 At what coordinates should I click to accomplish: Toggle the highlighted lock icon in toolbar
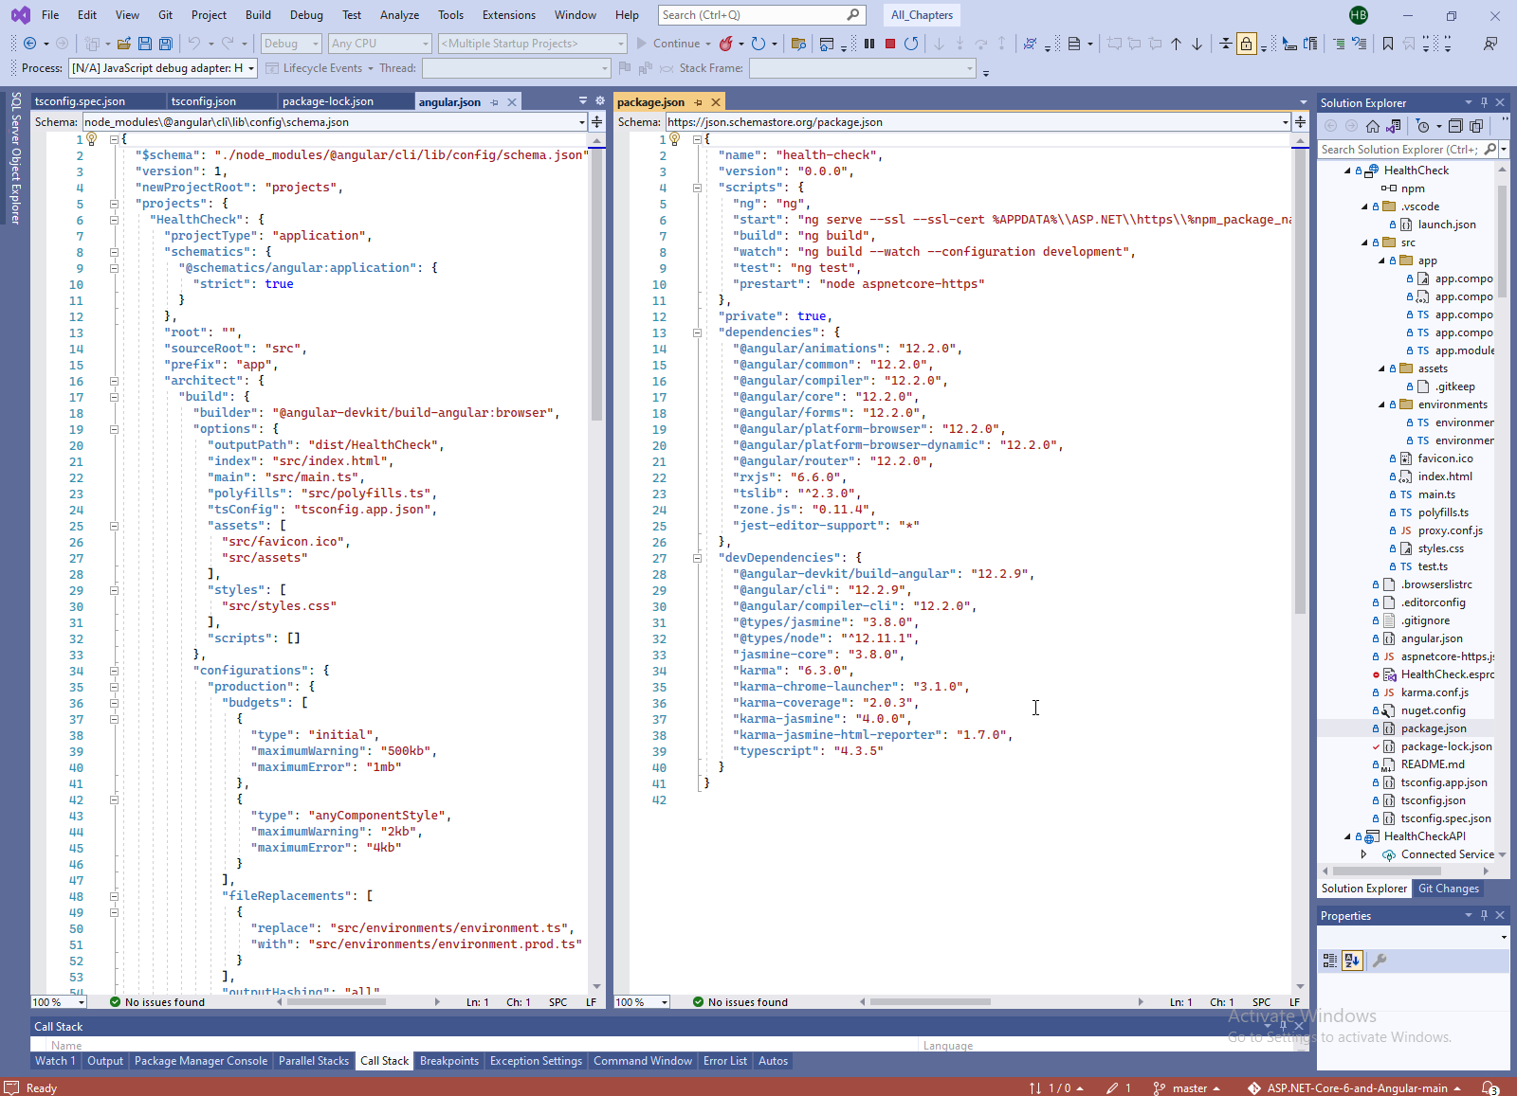click(x=1246, y=44)
